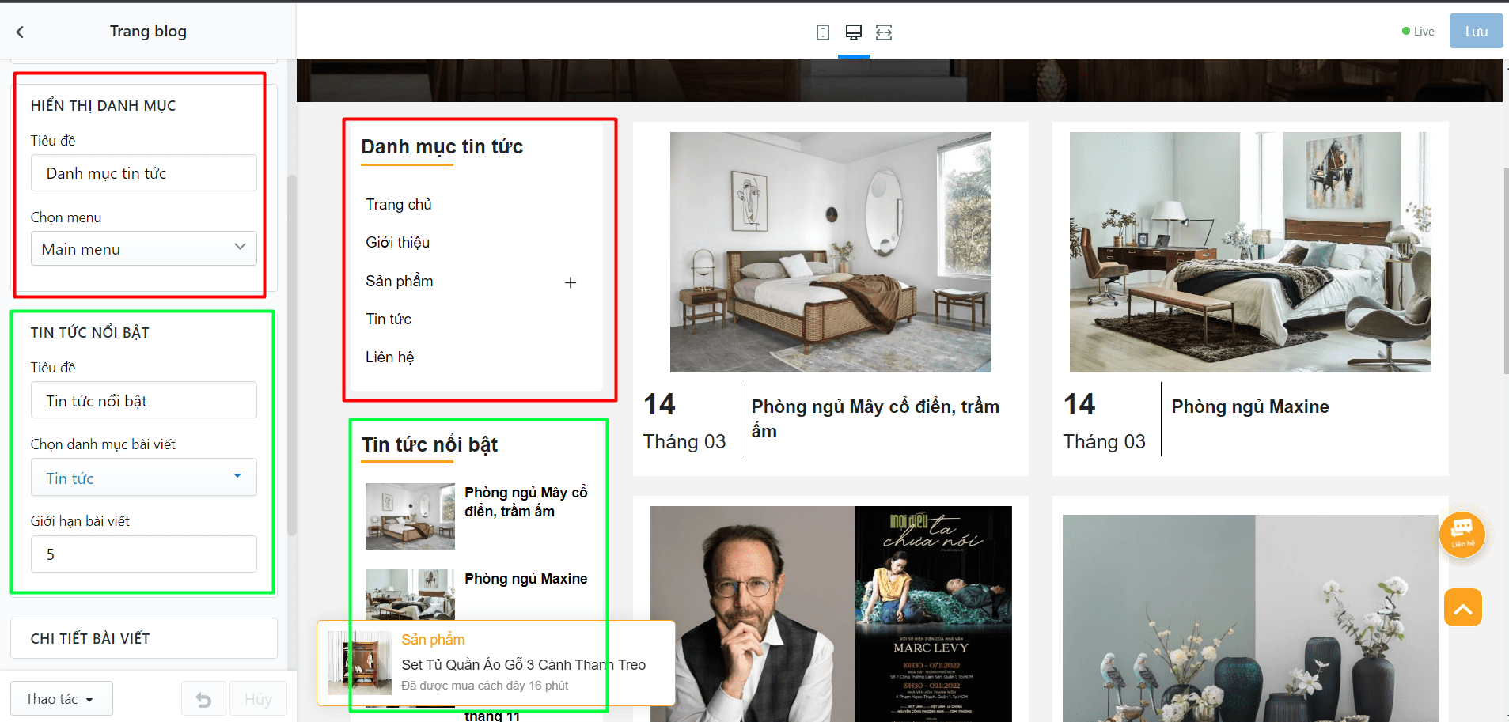The width and height of the screenshot is (1509, 722).
Task: Click the flower vases article image
Action: (1250, 618)
